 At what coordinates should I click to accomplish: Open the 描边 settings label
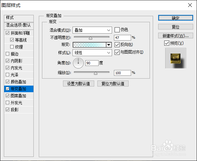15,54
